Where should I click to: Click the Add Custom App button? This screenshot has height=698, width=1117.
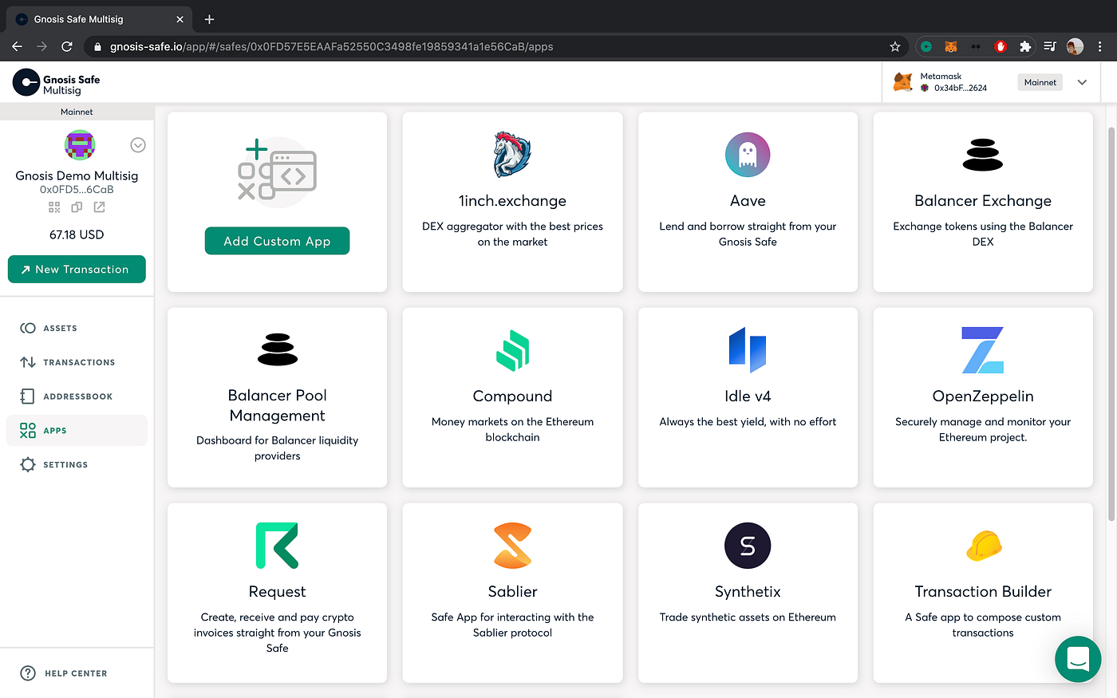pyautogui.click(x=277, y=241)
